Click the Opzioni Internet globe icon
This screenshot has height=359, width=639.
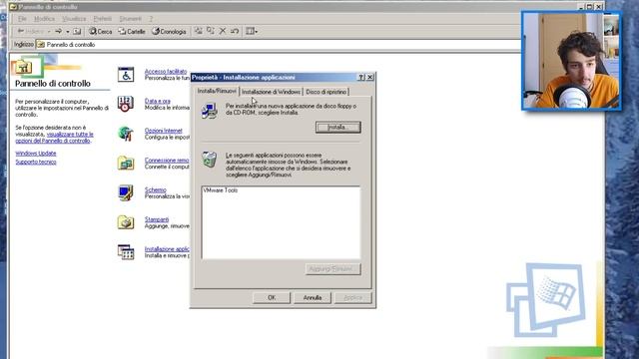click(126, 134)
